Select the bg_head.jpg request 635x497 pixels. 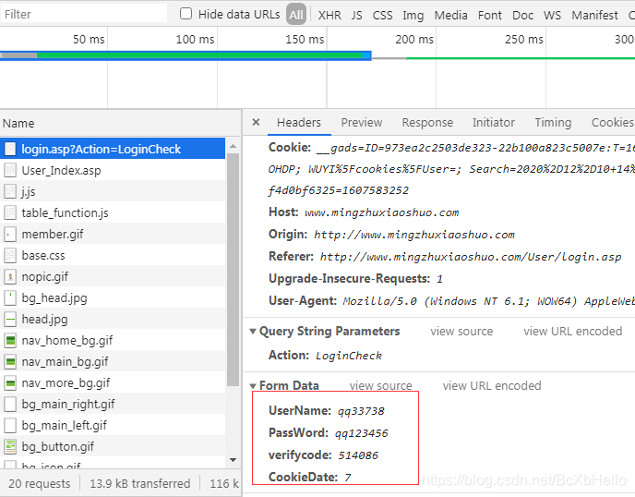coord(113,298)
